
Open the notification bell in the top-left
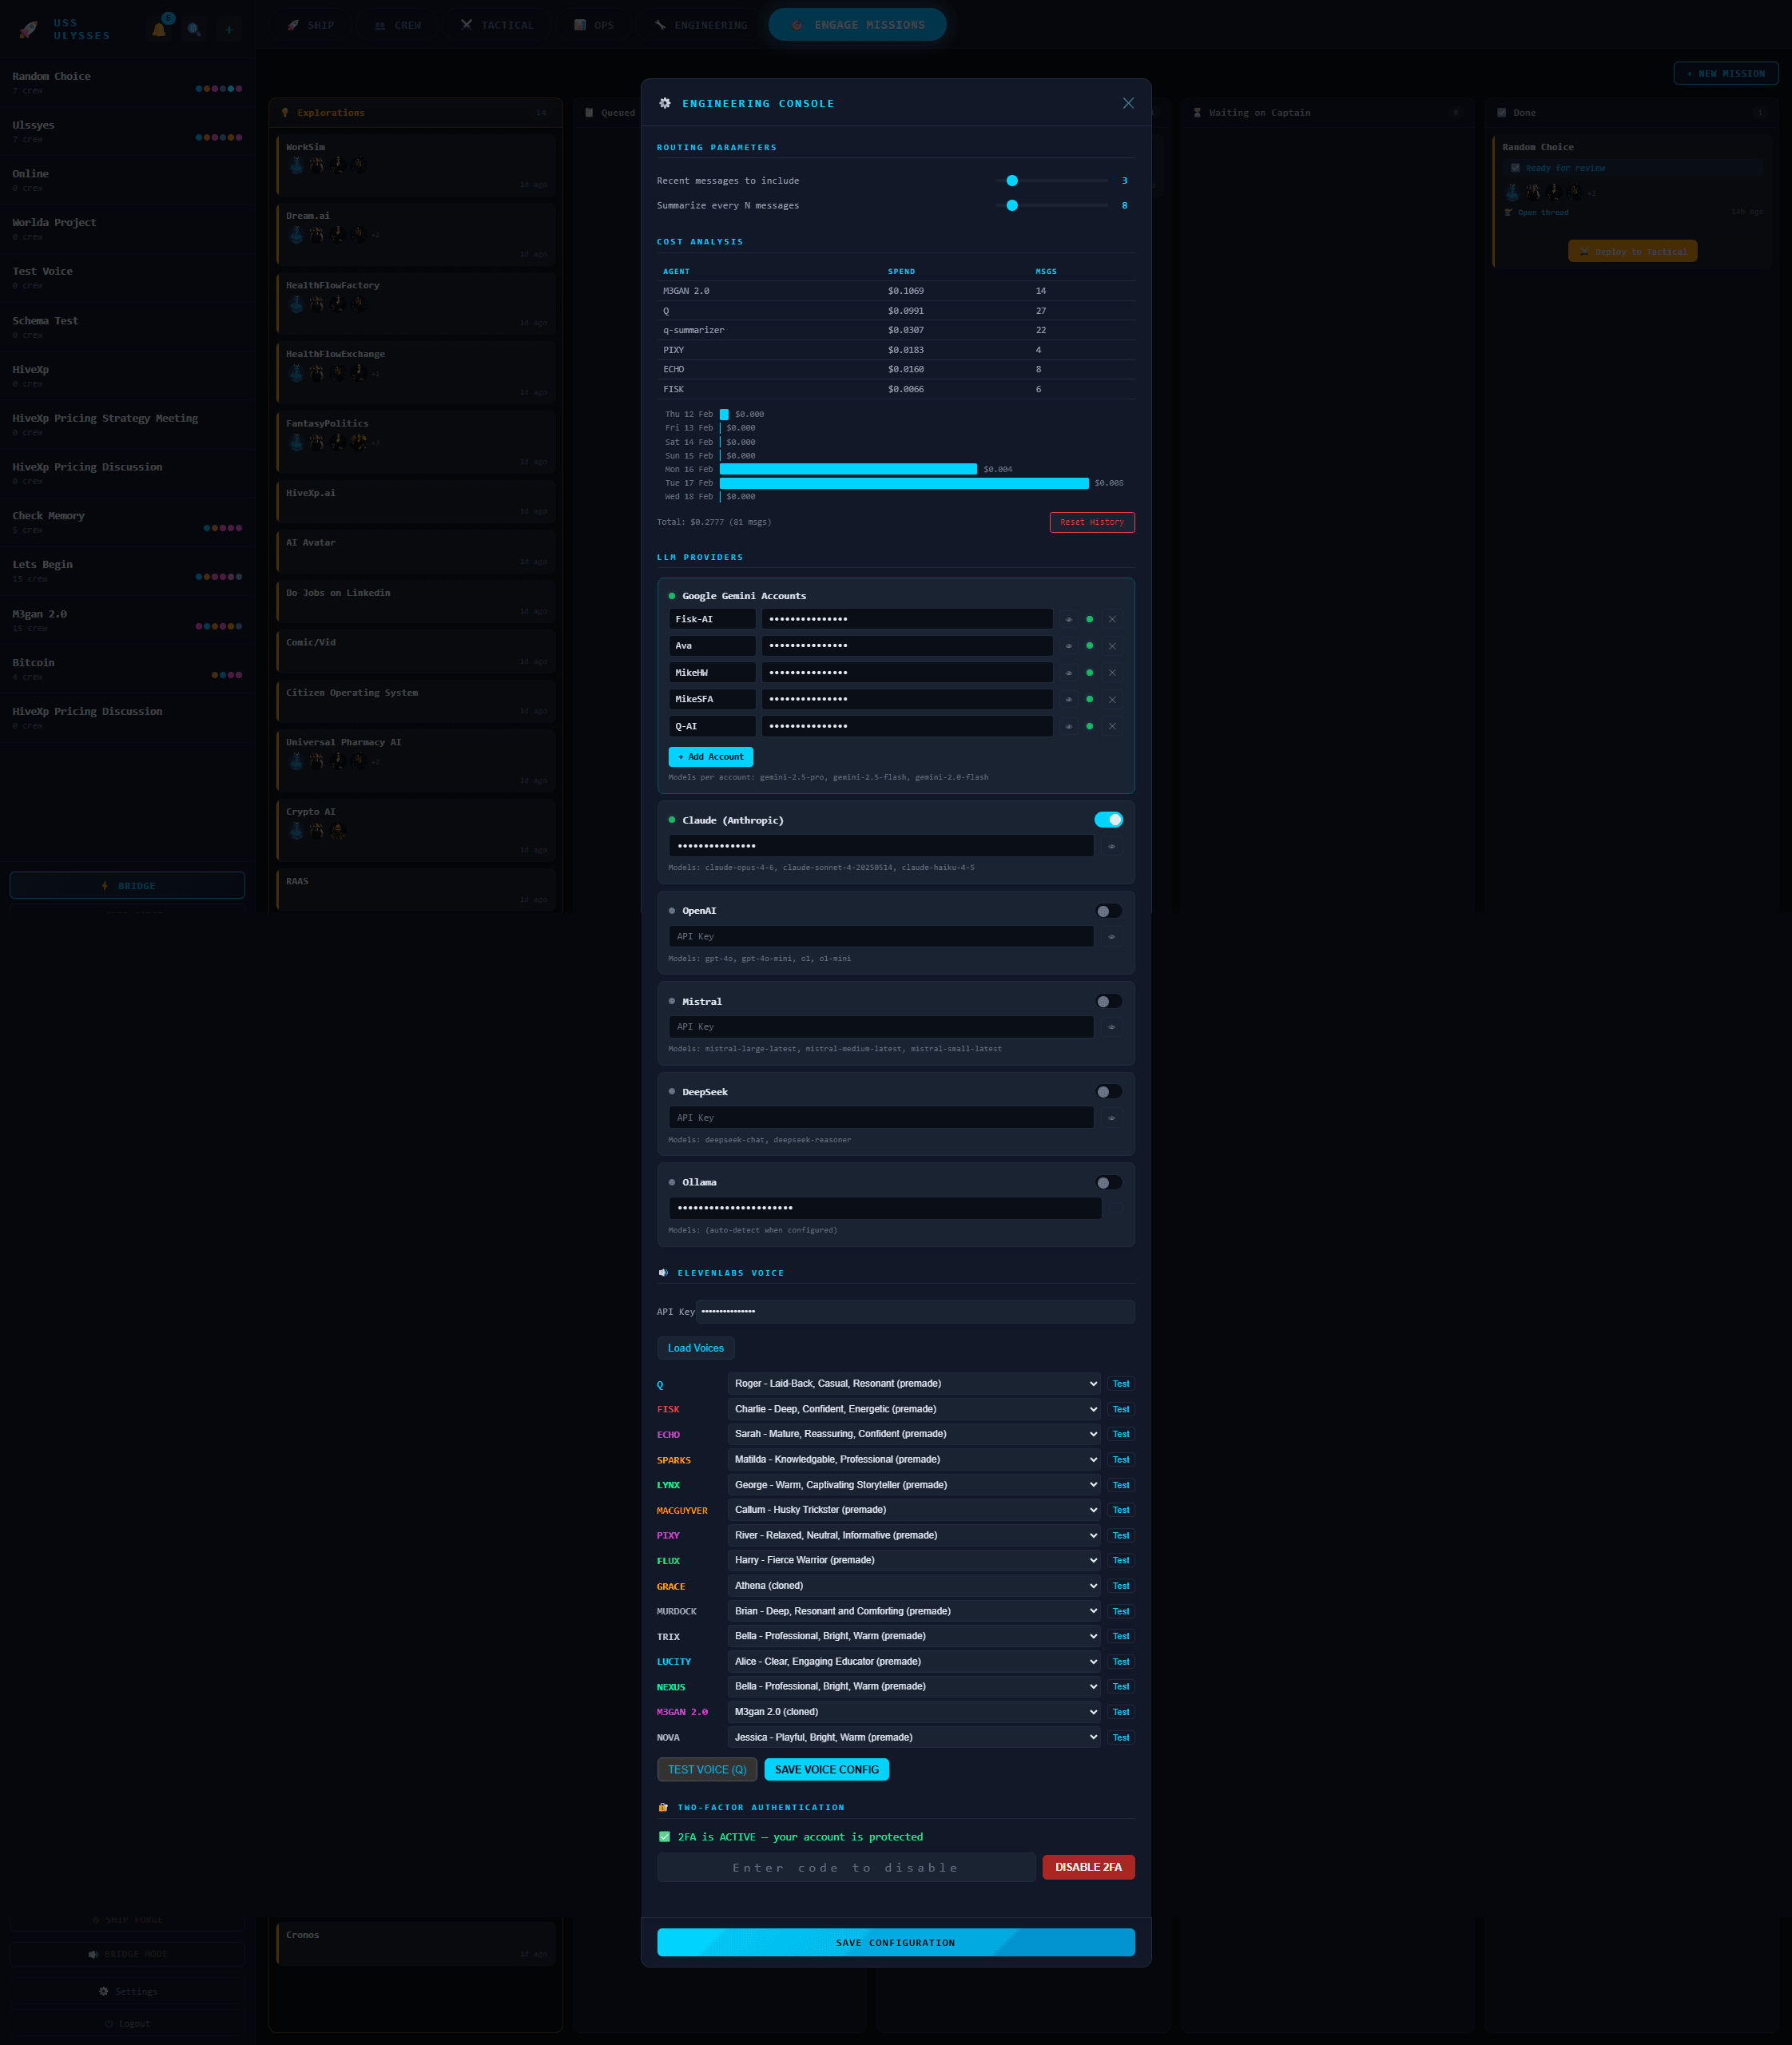tap(159, 30)
